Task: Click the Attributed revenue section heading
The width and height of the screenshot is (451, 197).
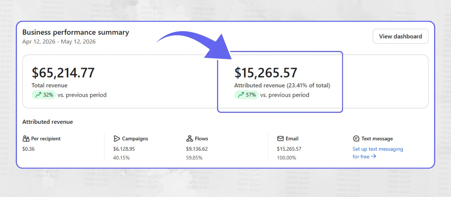Action: coord(48,122)
